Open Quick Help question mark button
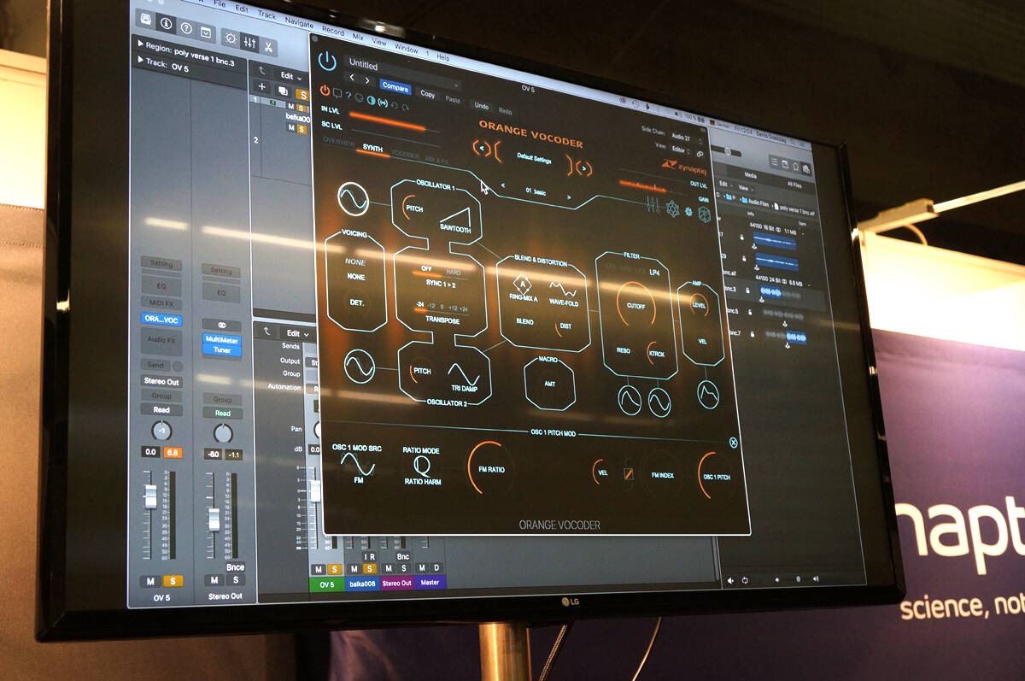Screen dimensions: 1025x681 [186, 27]
